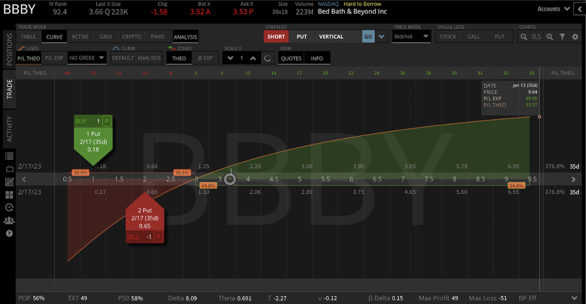Image resolution: width=586 pixels, height=304 pixels.
Task: Open the config gear settings
Action: point(575,36)
